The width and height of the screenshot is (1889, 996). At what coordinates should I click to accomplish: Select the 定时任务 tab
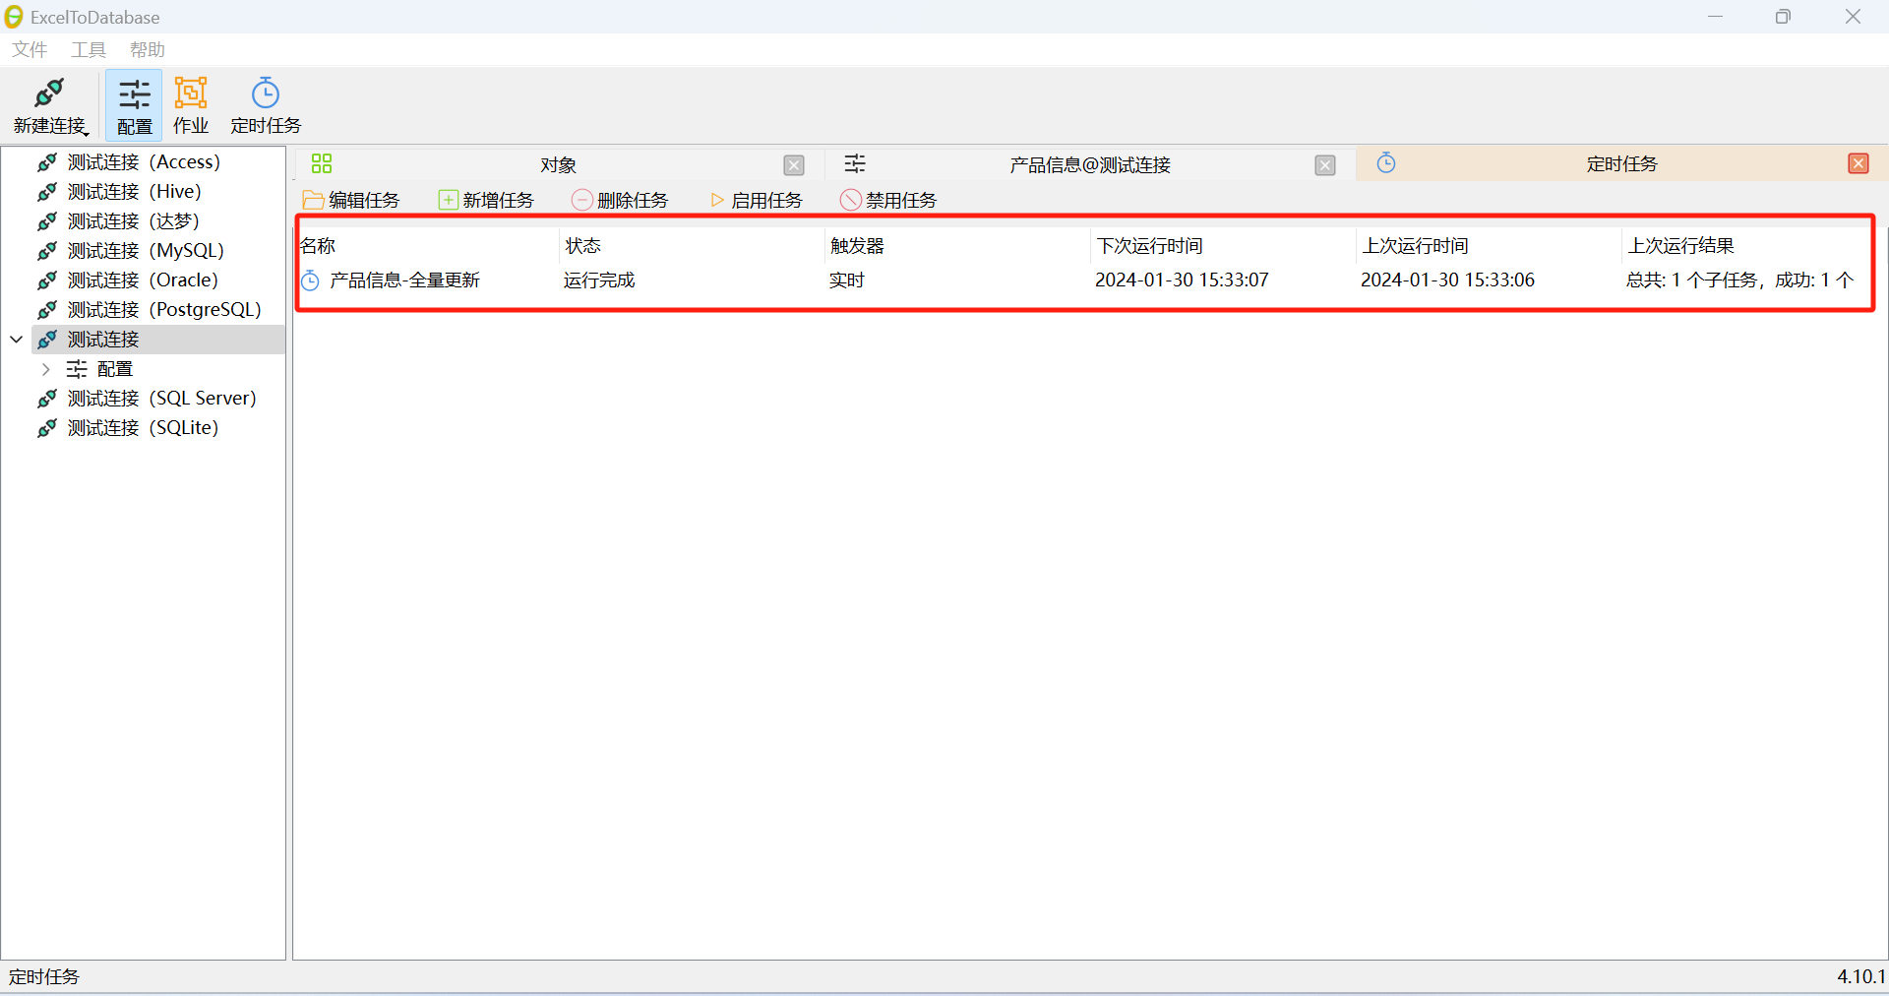coord(1621,163)
